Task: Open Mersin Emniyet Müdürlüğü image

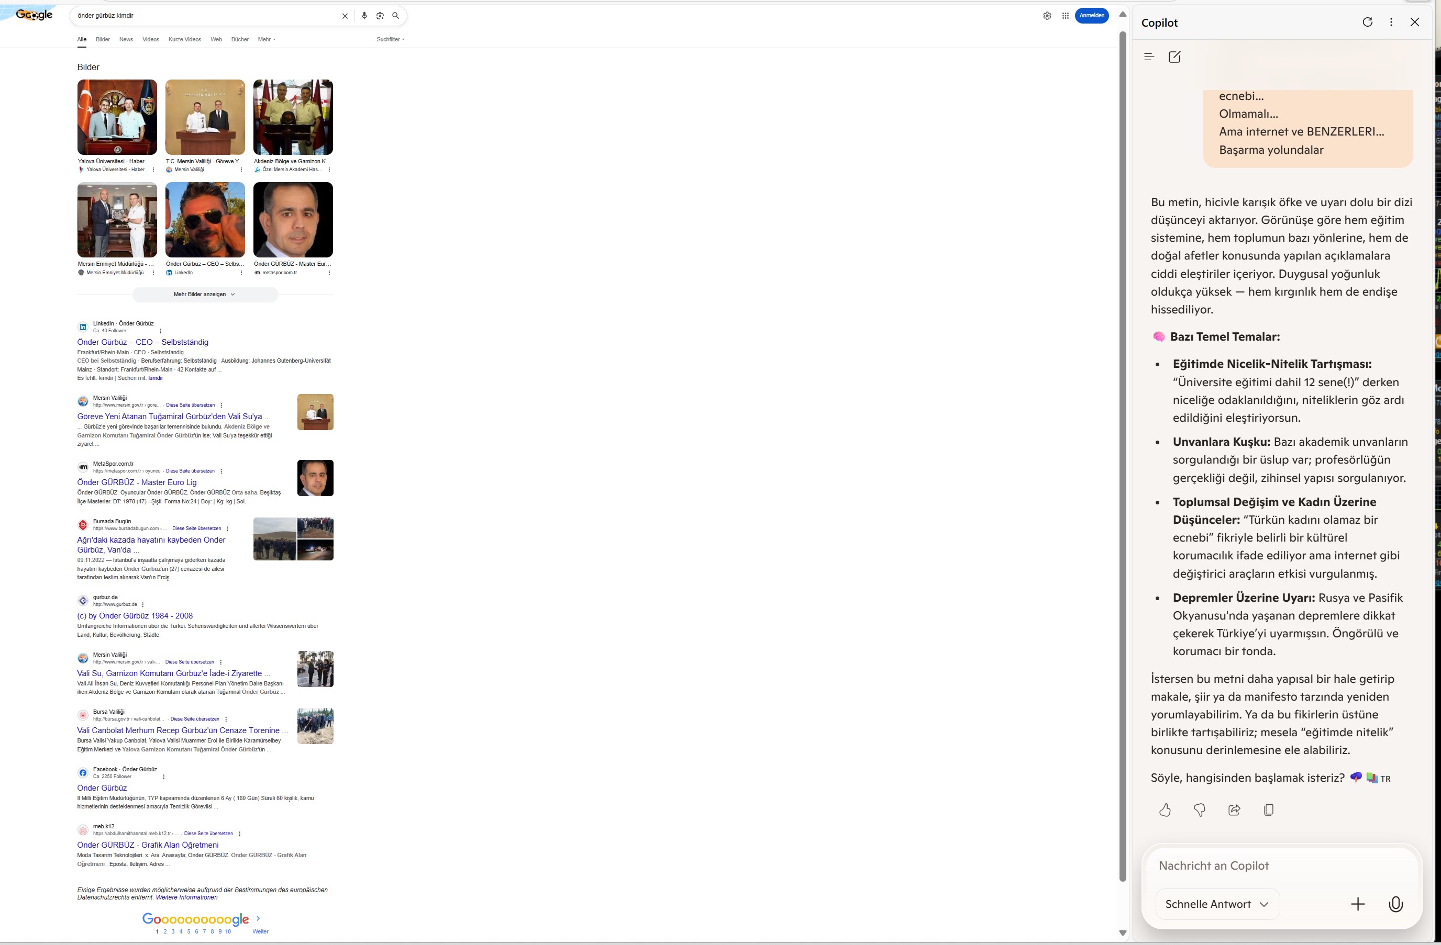Action: click(x=117, y=220)
